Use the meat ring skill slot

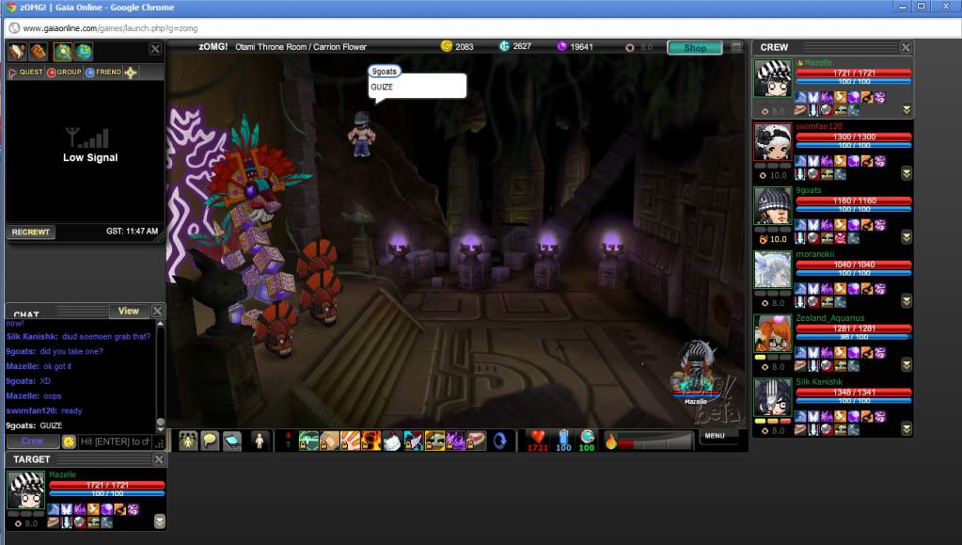pyautogui.click(x=476, y=441)
